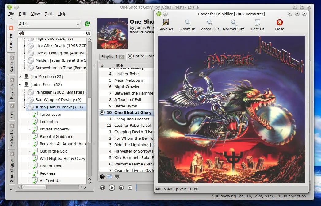This screenshot has height=206, width=321.
Task: Close the cover viewer via Close button
Action: [x=279, y=25]
